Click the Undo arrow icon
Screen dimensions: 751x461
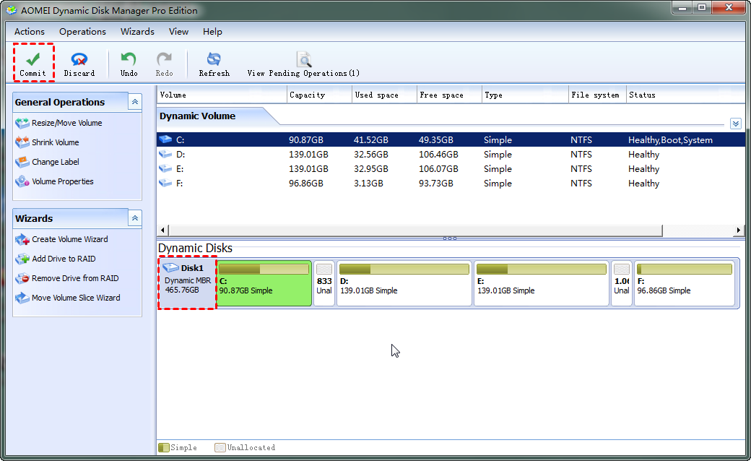click(x=129, y=59)
